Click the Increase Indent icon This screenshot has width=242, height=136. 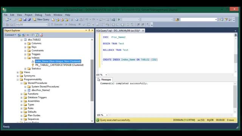143,25
